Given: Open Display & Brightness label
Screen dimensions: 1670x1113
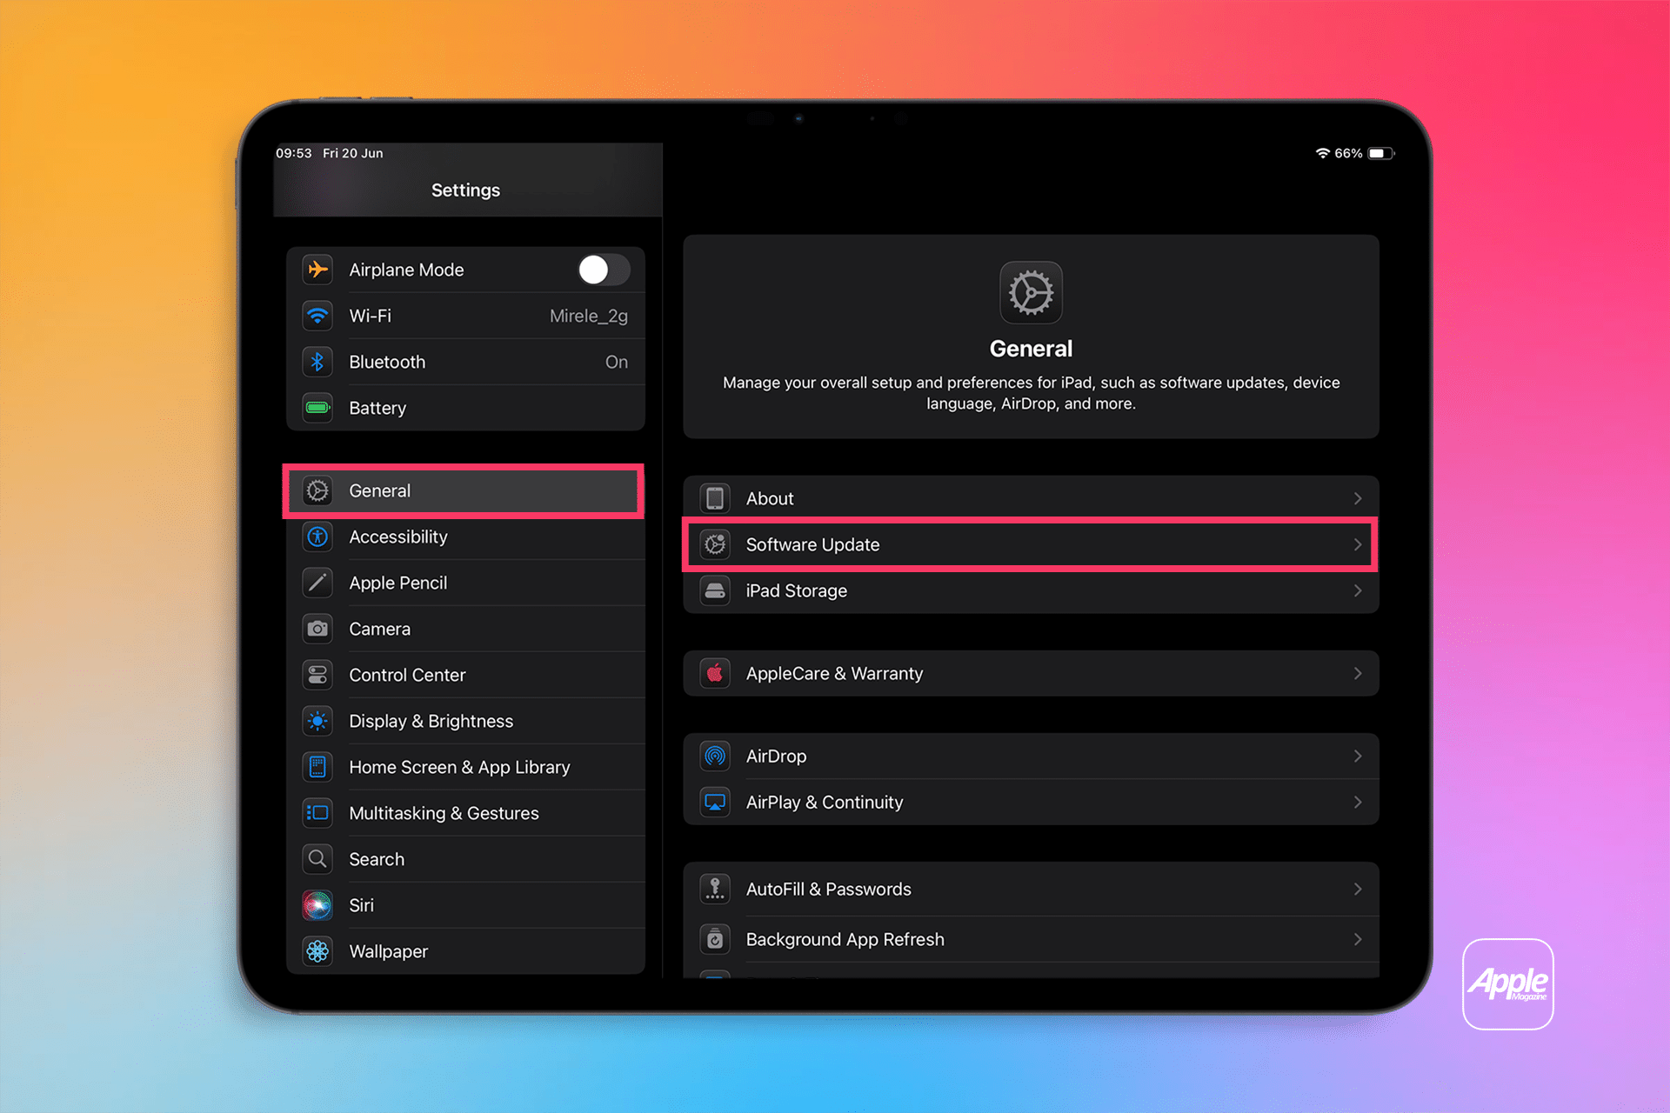Looking at the screenshot, I should (x=431, y=722).
